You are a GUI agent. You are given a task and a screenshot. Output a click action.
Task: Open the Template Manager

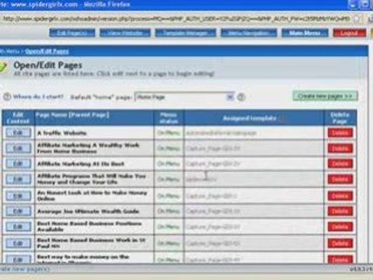[x=186, y=33]
